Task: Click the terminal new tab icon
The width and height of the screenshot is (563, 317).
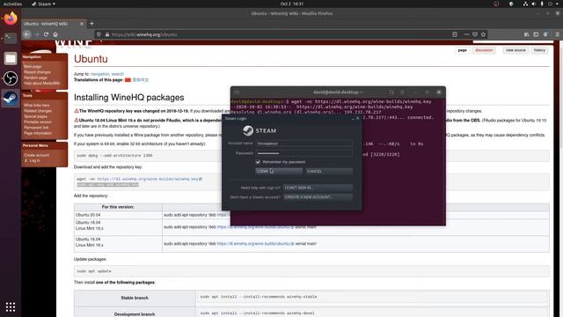Action: (x=237, y=92)
